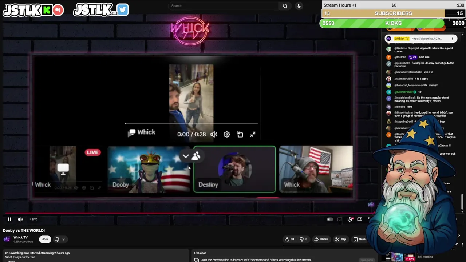Share the live stream
Image resolution: width=466 pixels, height=262 pixels.
[321, 239]
